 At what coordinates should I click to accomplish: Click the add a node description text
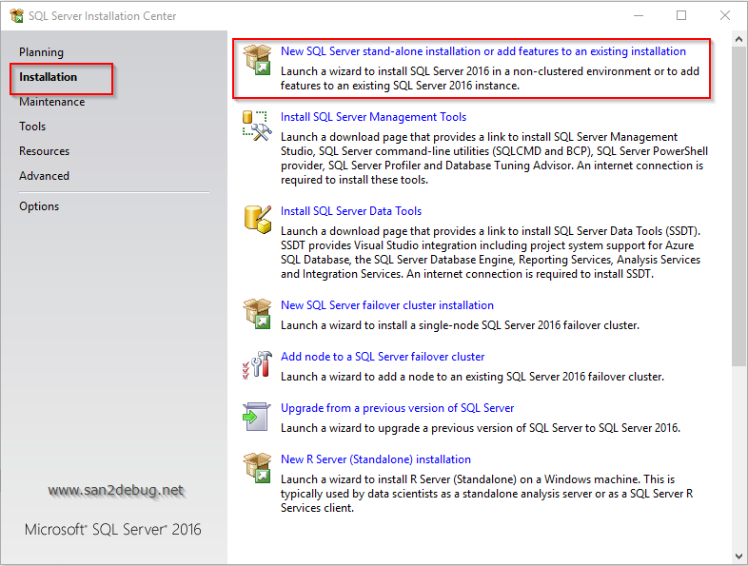(x=472, y=377)
